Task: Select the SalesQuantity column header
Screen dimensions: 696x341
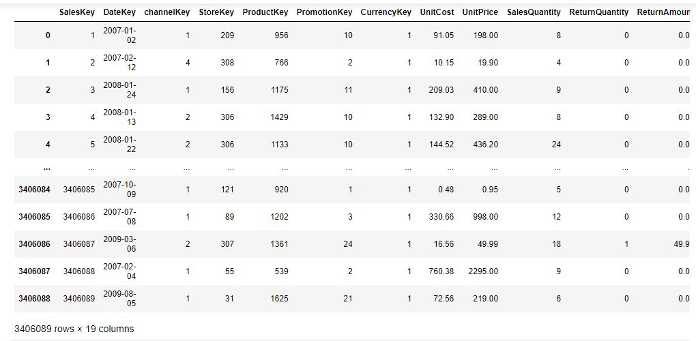Action: pos(534,12)
